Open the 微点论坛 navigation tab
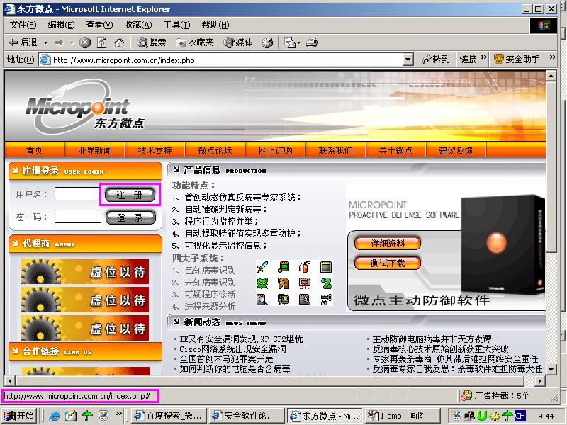This screenshot has width=567, height=425. (215, 150)
